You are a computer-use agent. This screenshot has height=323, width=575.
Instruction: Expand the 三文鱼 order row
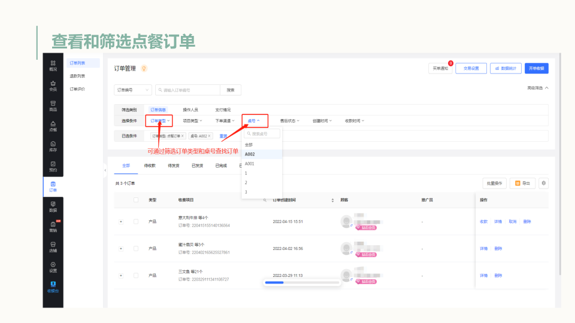pos(121,275)
